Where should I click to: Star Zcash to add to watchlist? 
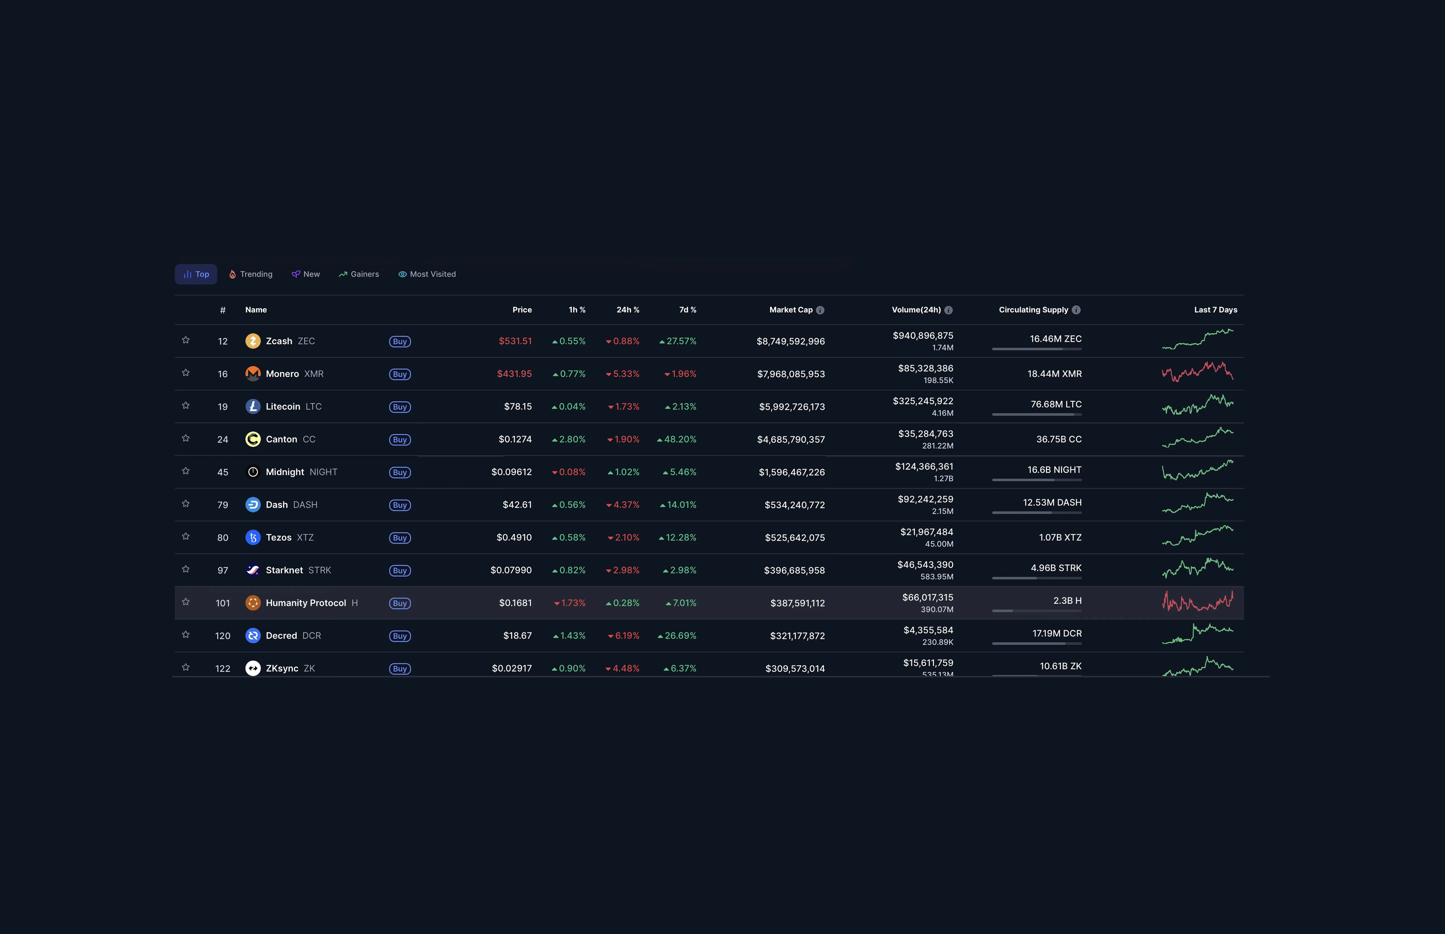[186, 340]
